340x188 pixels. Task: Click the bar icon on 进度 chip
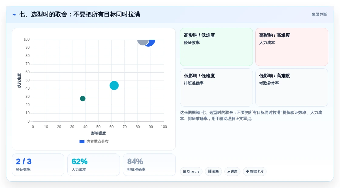coord(229,172)
